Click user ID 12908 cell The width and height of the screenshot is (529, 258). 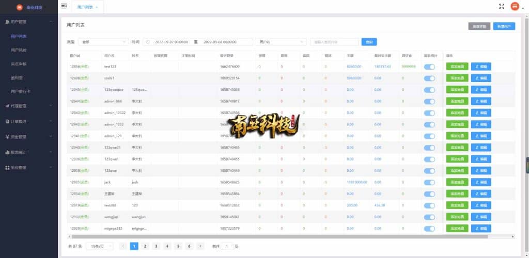pyautogui.click(x=79, y=78)
